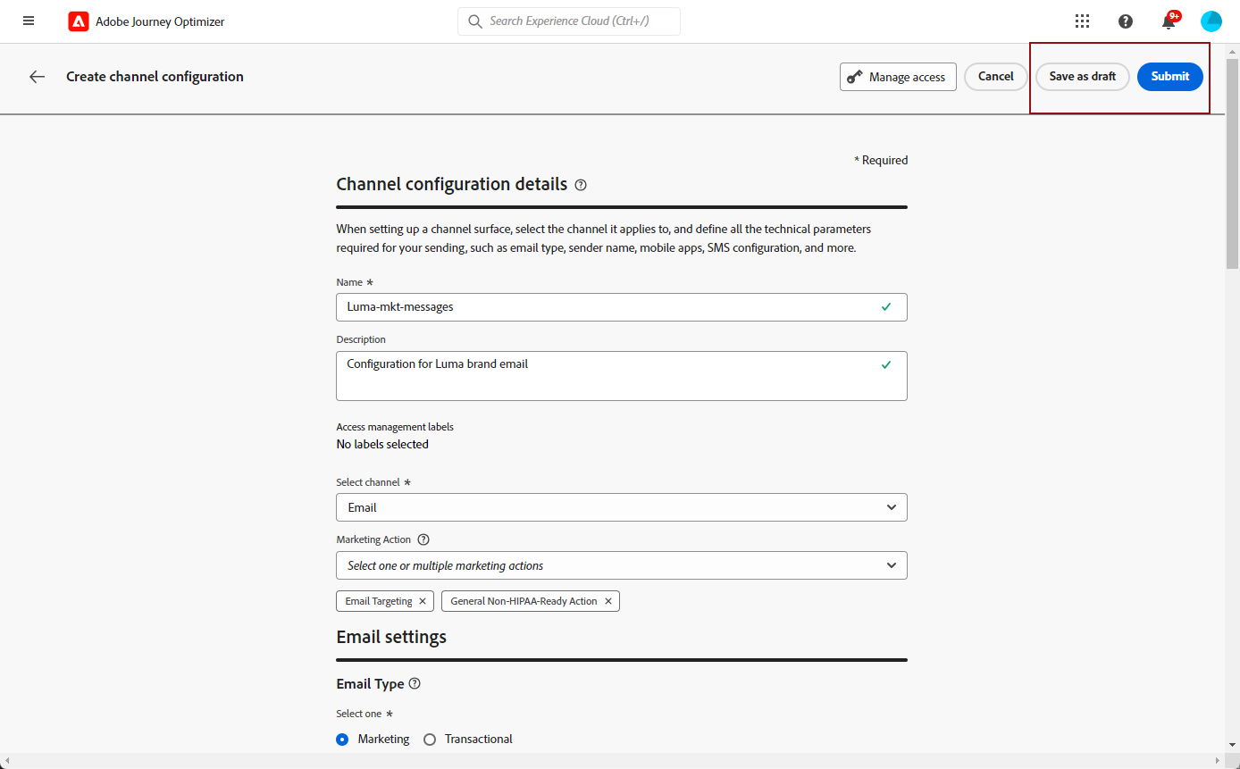Click the Adobe Journey Optimizer logo
Screen dimensions: 1240x769
coord(79,21)
